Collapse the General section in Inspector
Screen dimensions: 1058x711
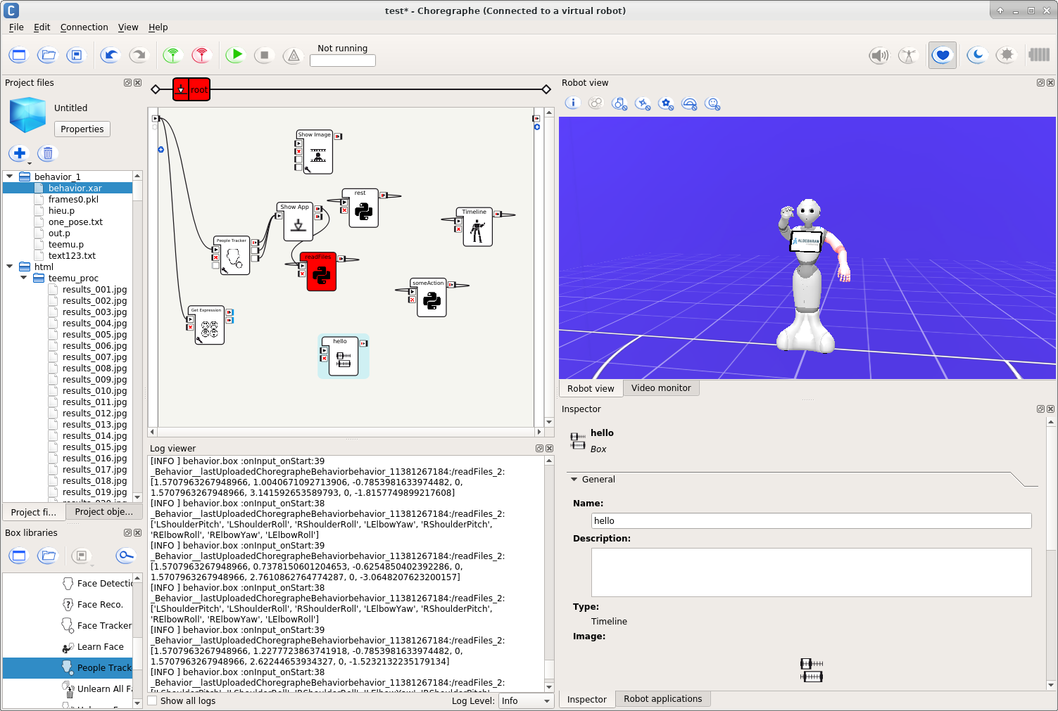[574, 479]
